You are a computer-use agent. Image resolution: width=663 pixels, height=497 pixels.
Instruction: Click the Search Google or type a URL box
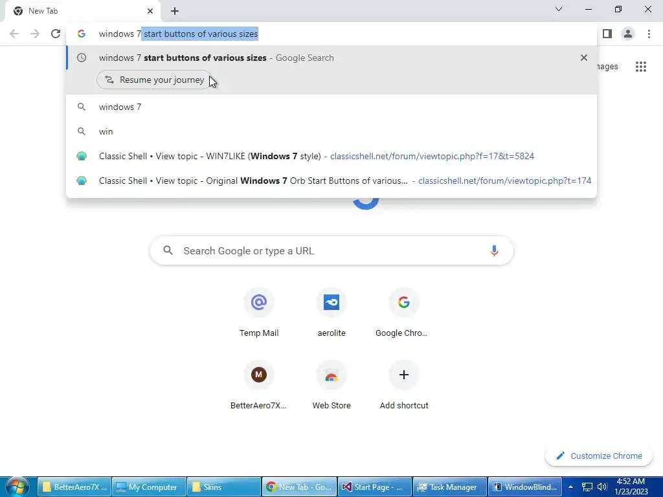[331, 250]
